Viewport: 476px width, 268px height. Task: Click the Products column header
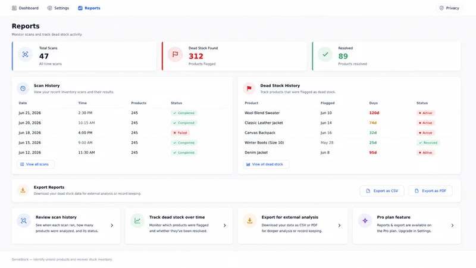pyautogui.click(x=139, y=103)
